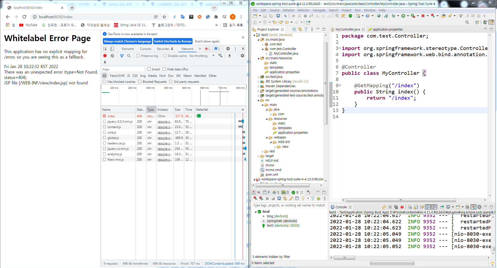Click the Console view settings gear
The width and height of the screenshot is (497, 268).
click(x=479, y=207)
